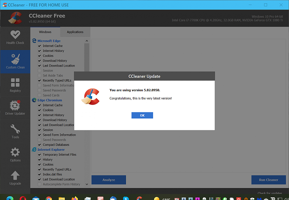The image size is (289, 200).
Task: Collapse the Internet Explorer section header
Action: [x=51, y=150]
